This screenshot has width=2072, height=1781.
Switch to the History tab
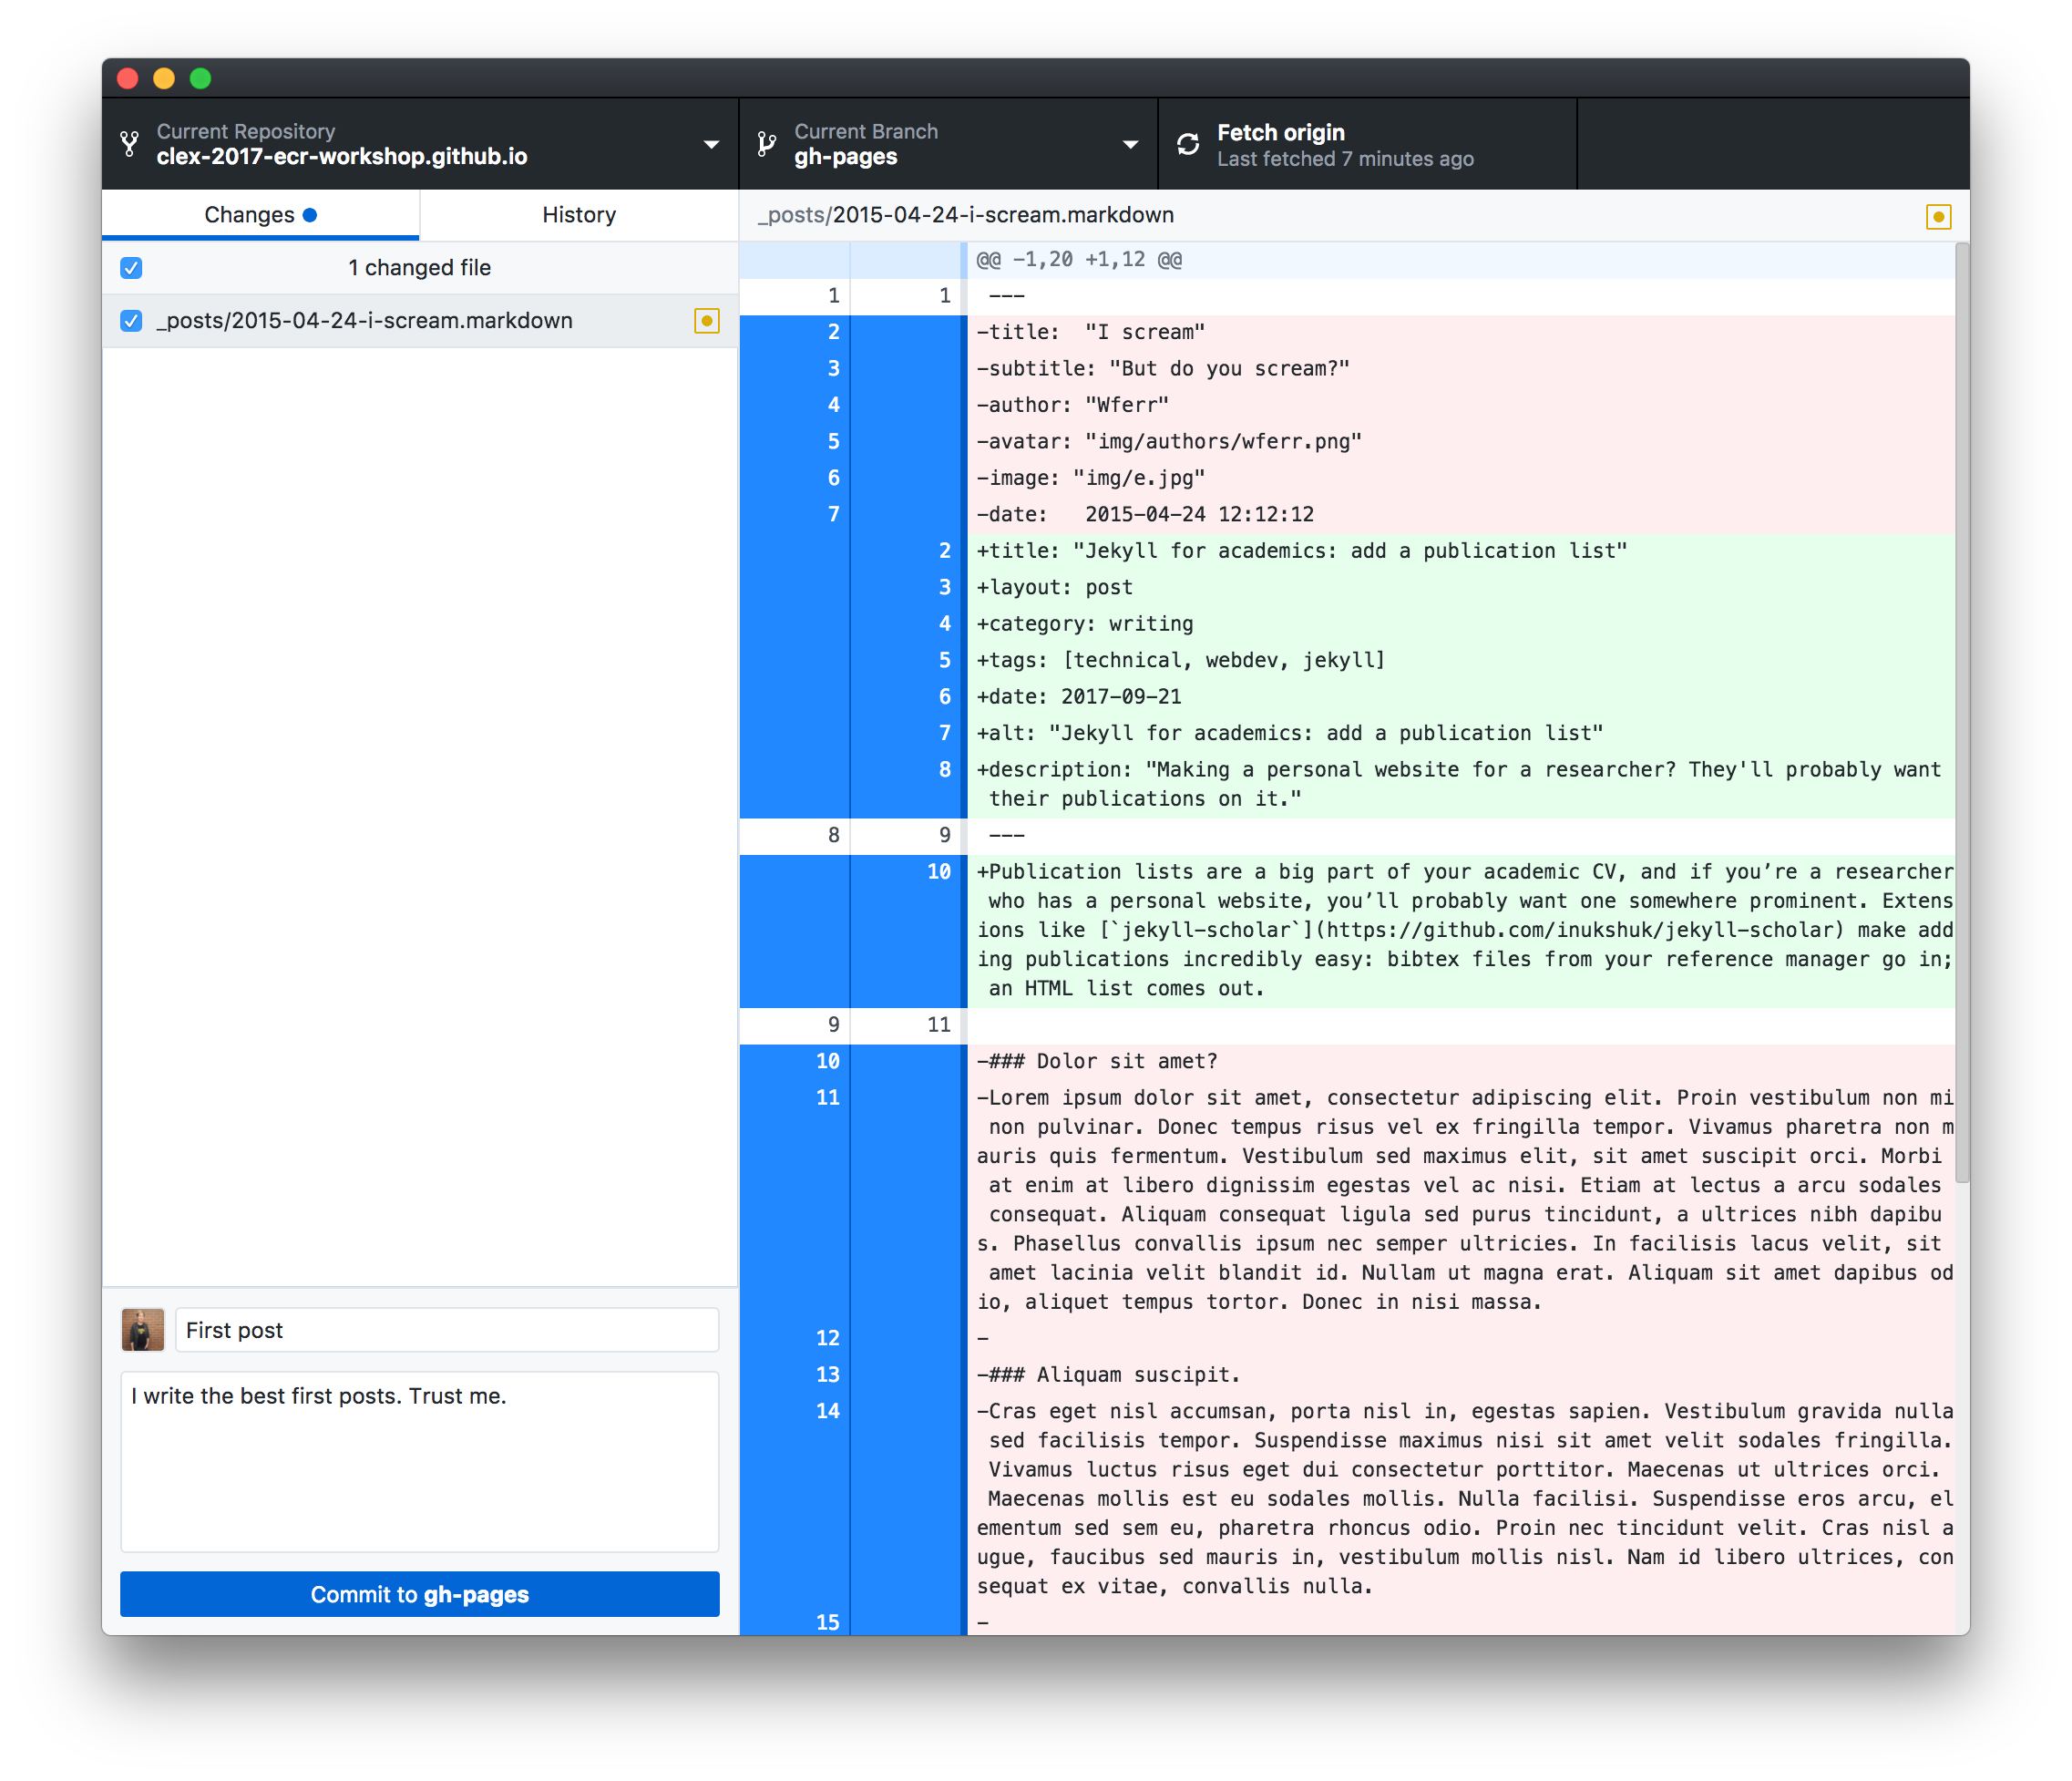(x=579, y=215)
